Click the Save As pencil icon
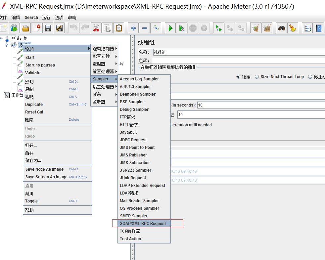The image size is (325, 260). click(59, 28)
